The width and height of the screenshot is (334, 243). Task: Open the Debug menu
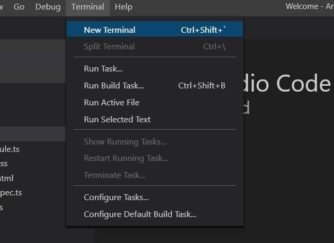(x=48, y=7)
